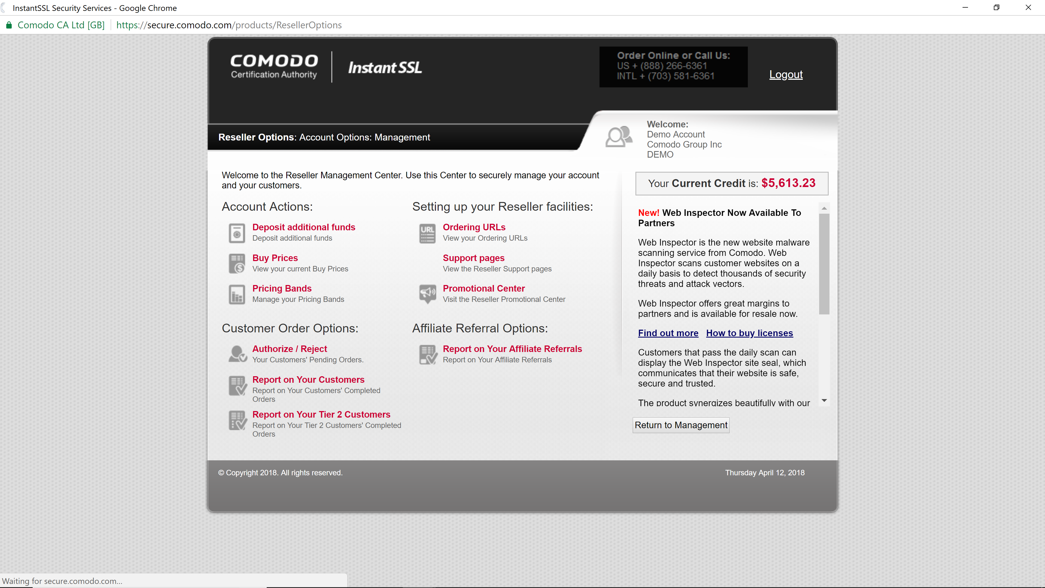Click the Reseller Options breadcrumb heading
The width and height of the screenshot is (1045, 588).
click(x=256, y=137)
